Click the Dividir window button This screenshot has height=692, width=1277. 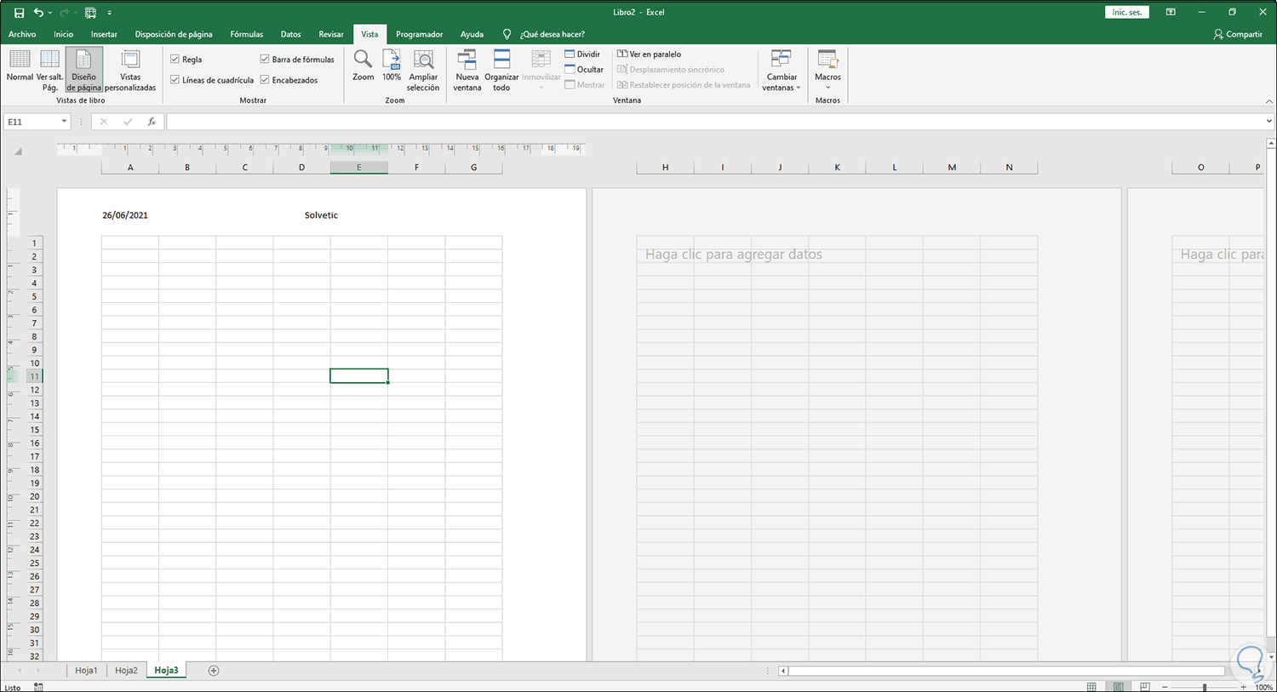click(x=583, y=54)
